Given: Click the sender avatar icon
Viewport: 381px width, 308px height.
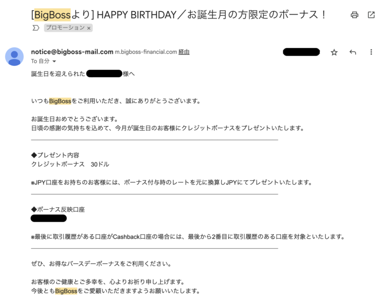Looking at the screenshot, I should click(x=14, y=57).
